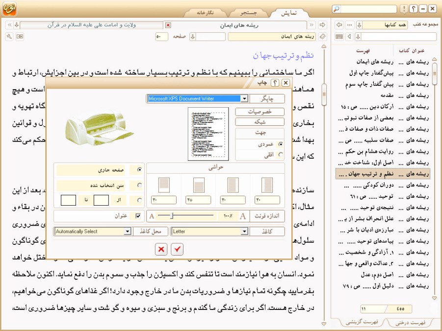Click the wrench settings icon

[9, 37]
